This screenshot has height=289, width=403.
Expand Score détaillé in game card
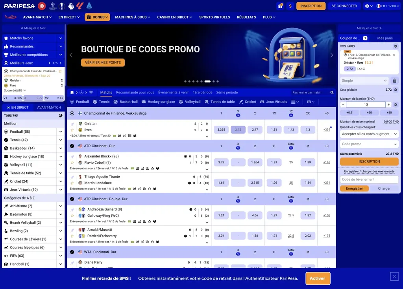[15, 91]
